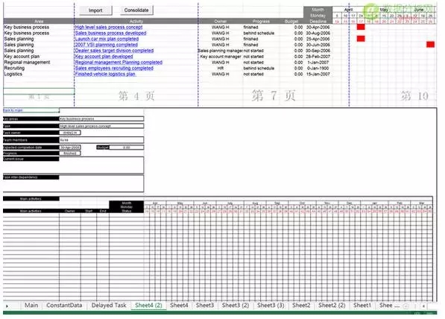445x319 pixels.
Task: Click the Consolidate button
Action: point(136,10)
